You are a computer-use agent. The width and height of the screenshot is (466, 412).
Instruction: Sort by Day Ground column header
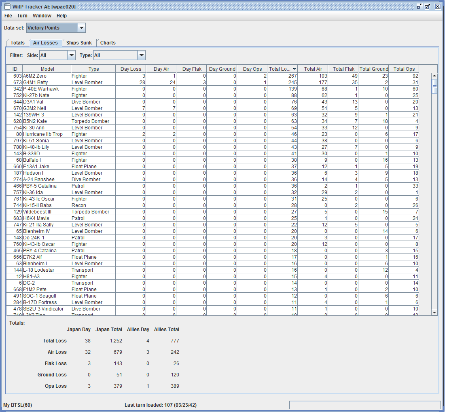click(222, 69)
